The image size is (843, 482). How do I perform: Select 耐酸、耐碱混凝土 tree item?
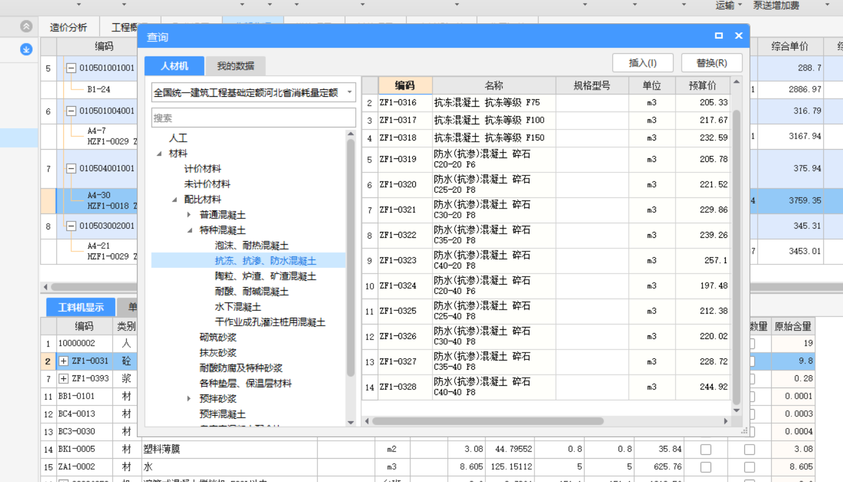pyautogui.click(x=252, y=292)
